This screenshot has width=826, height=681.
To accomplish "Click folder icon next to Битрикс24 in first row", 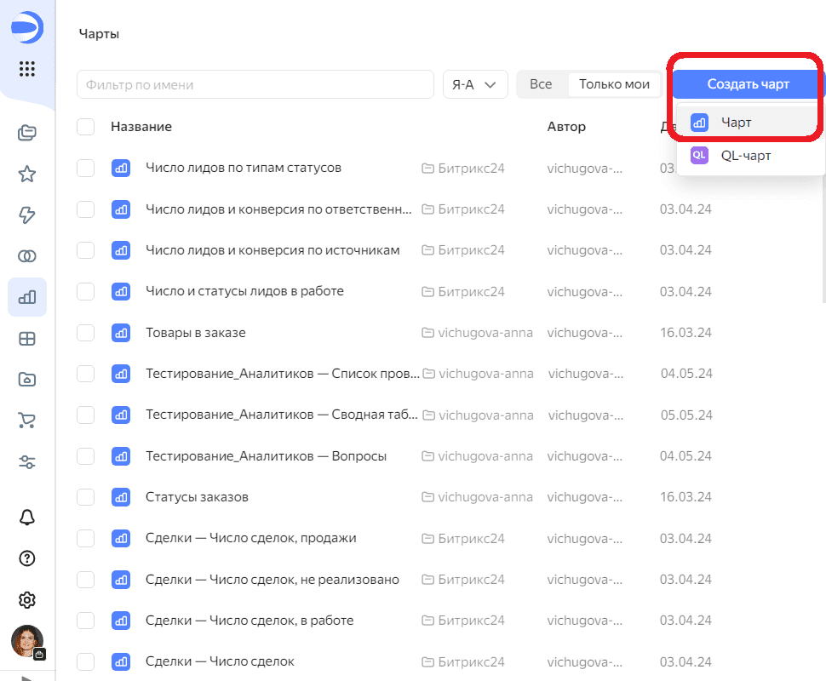I will pyautogui.click(x=427, y=169).
